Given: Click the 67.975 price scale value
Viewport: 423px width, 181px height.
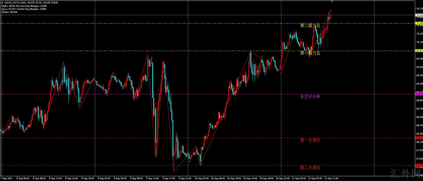Looking at the screenshot, I should click(x=419, y=150).
